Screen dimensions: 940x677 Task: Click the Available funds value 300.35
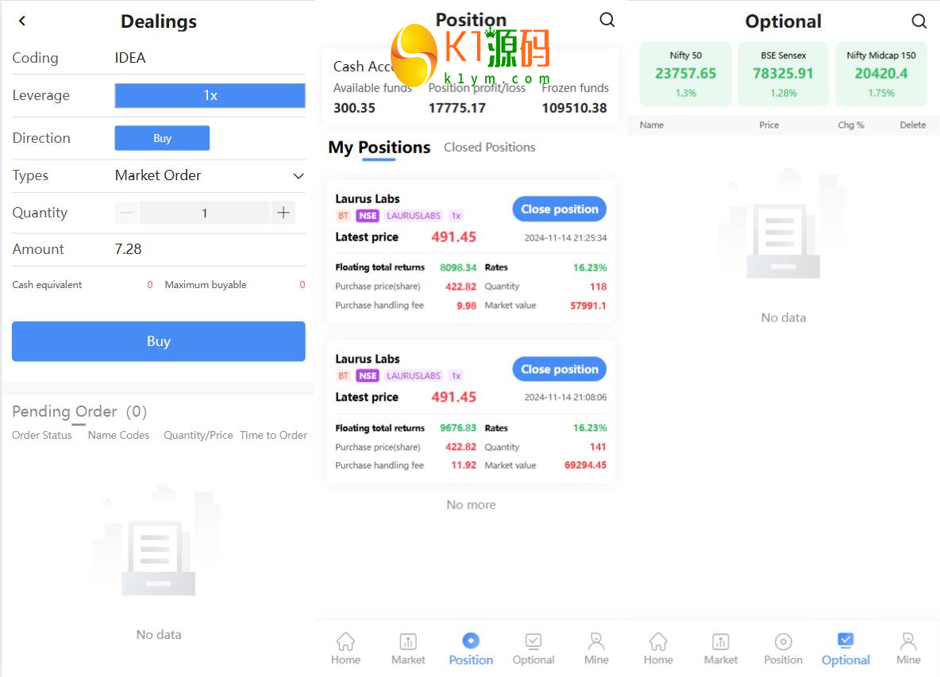point(354,108)
